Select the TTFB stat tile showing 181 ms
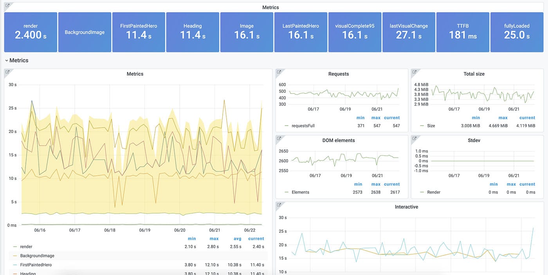This screenshot has height=275, width=548. point(463,31)
